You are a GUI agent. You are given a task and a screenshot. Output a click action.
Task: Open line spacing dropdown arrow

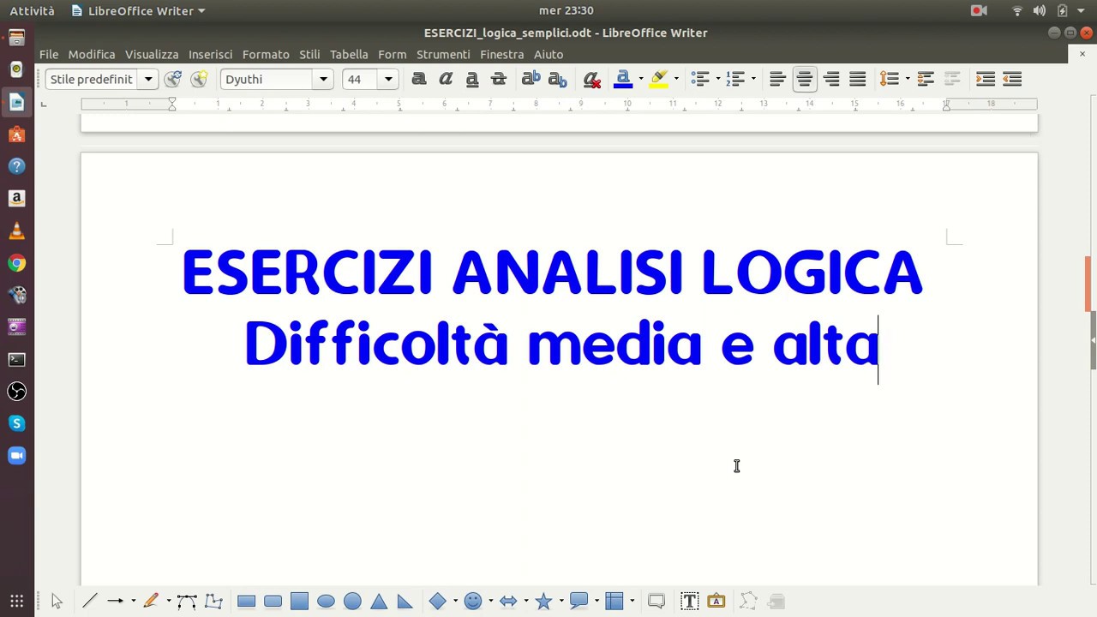click(908, 79)
